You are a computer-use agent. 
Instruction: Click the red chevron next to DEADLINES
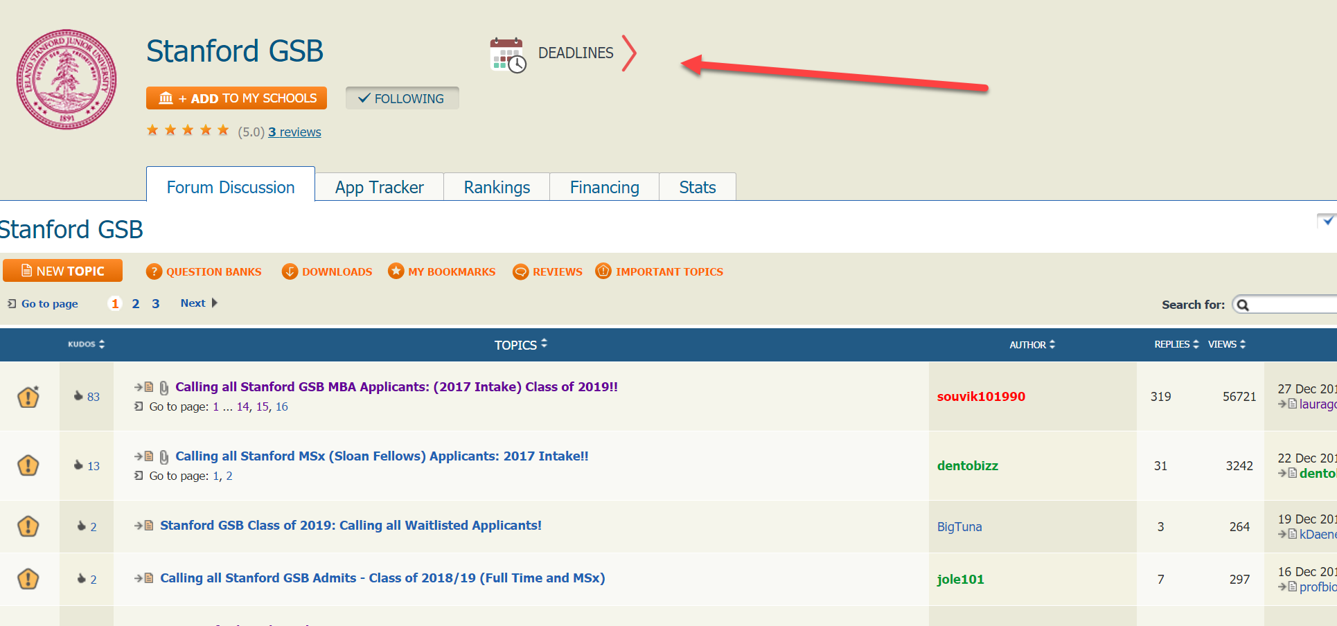628,53
